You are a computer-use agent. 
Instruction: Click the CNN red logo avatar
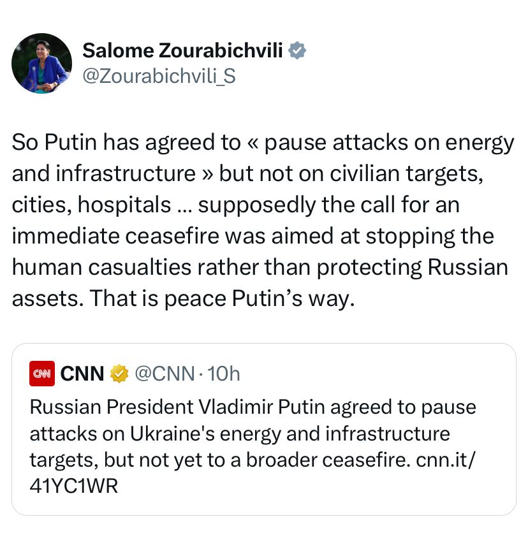coord(42,374)
